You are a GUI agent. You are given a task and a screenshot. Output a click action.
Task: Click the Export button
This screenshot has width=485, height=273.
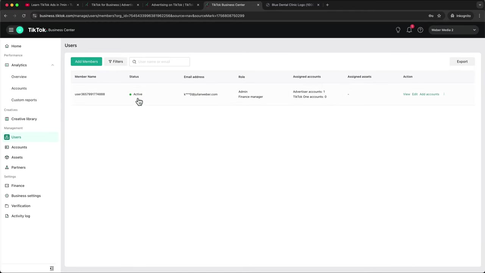(x=462, y=61)
